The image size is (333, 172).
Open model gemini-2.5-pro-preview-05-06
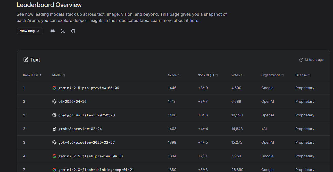pyautogui.click(x=89, y=88)
